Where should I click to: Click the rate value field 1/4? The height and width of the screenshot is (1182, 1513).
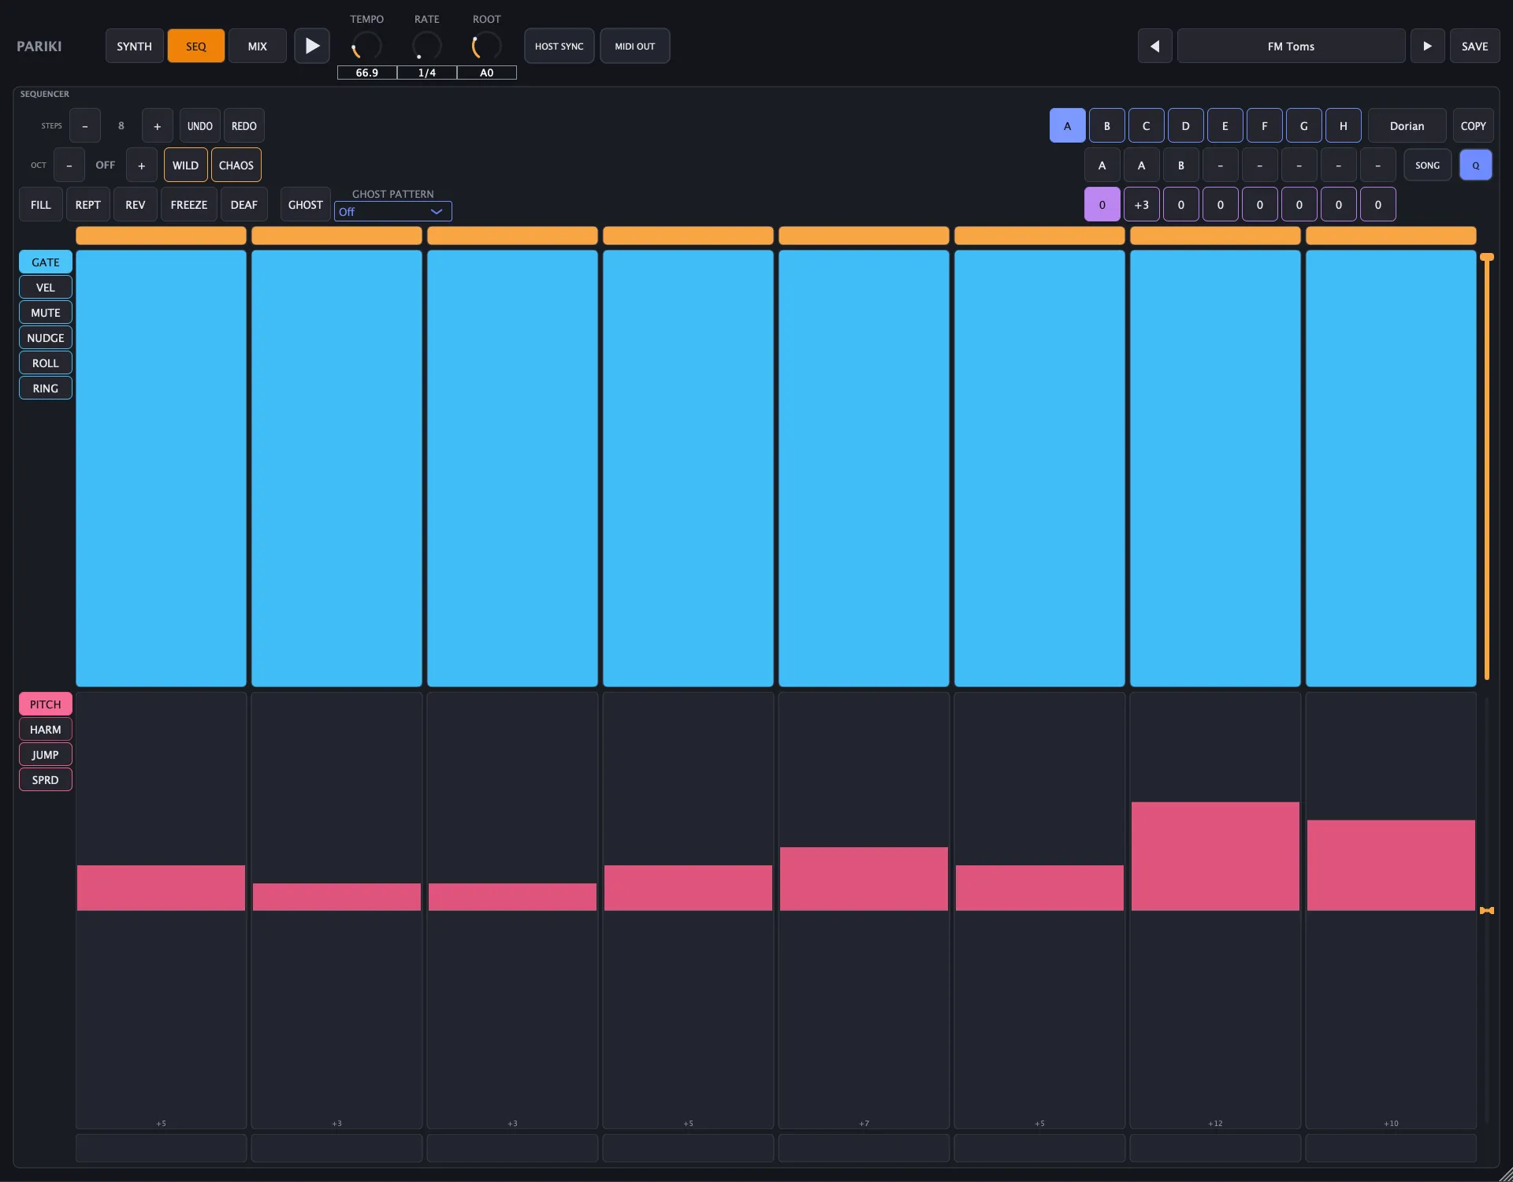(x=427, y=72)
